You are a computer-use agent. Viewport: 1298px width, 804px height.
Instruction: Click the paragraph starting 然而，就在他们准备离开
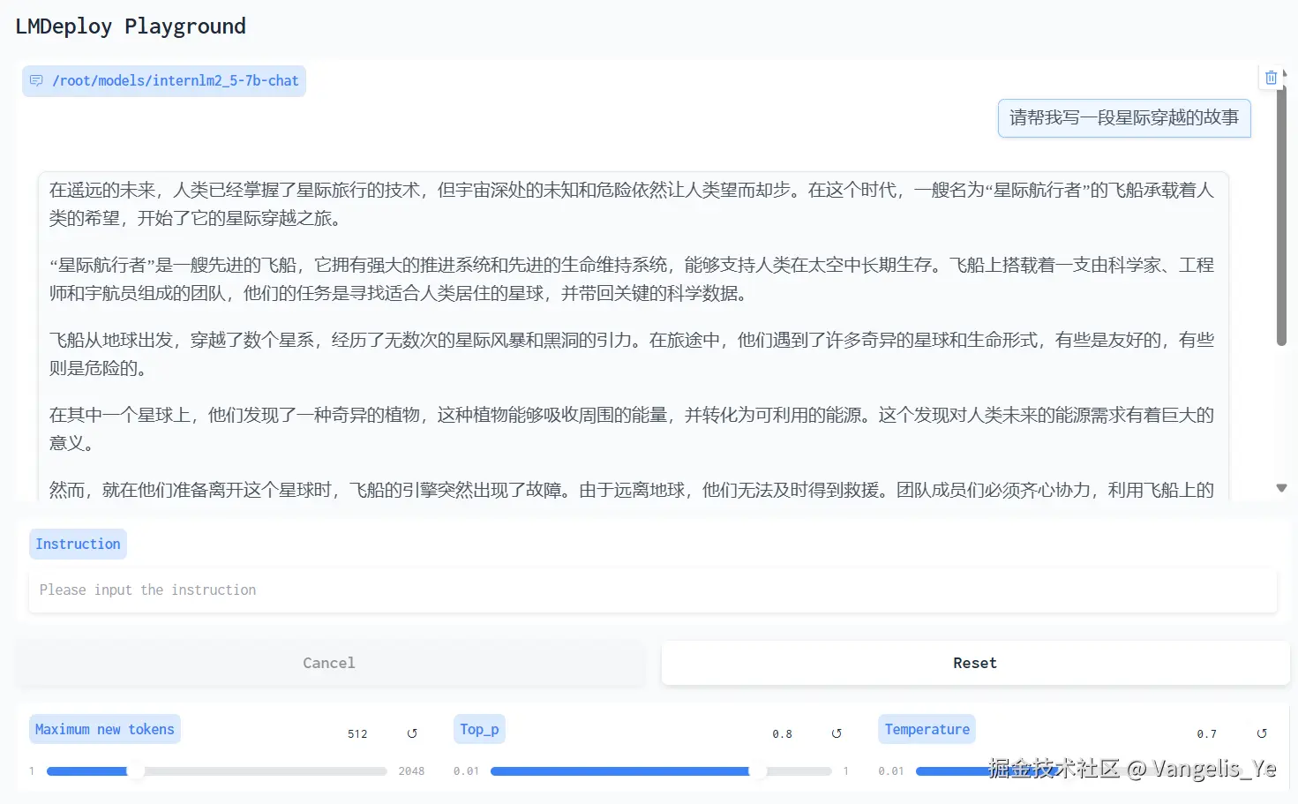click(632, 490)
